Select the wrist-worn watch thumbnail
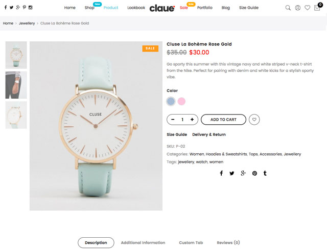This screenshot has height=252, width=327. coord(16,85)
